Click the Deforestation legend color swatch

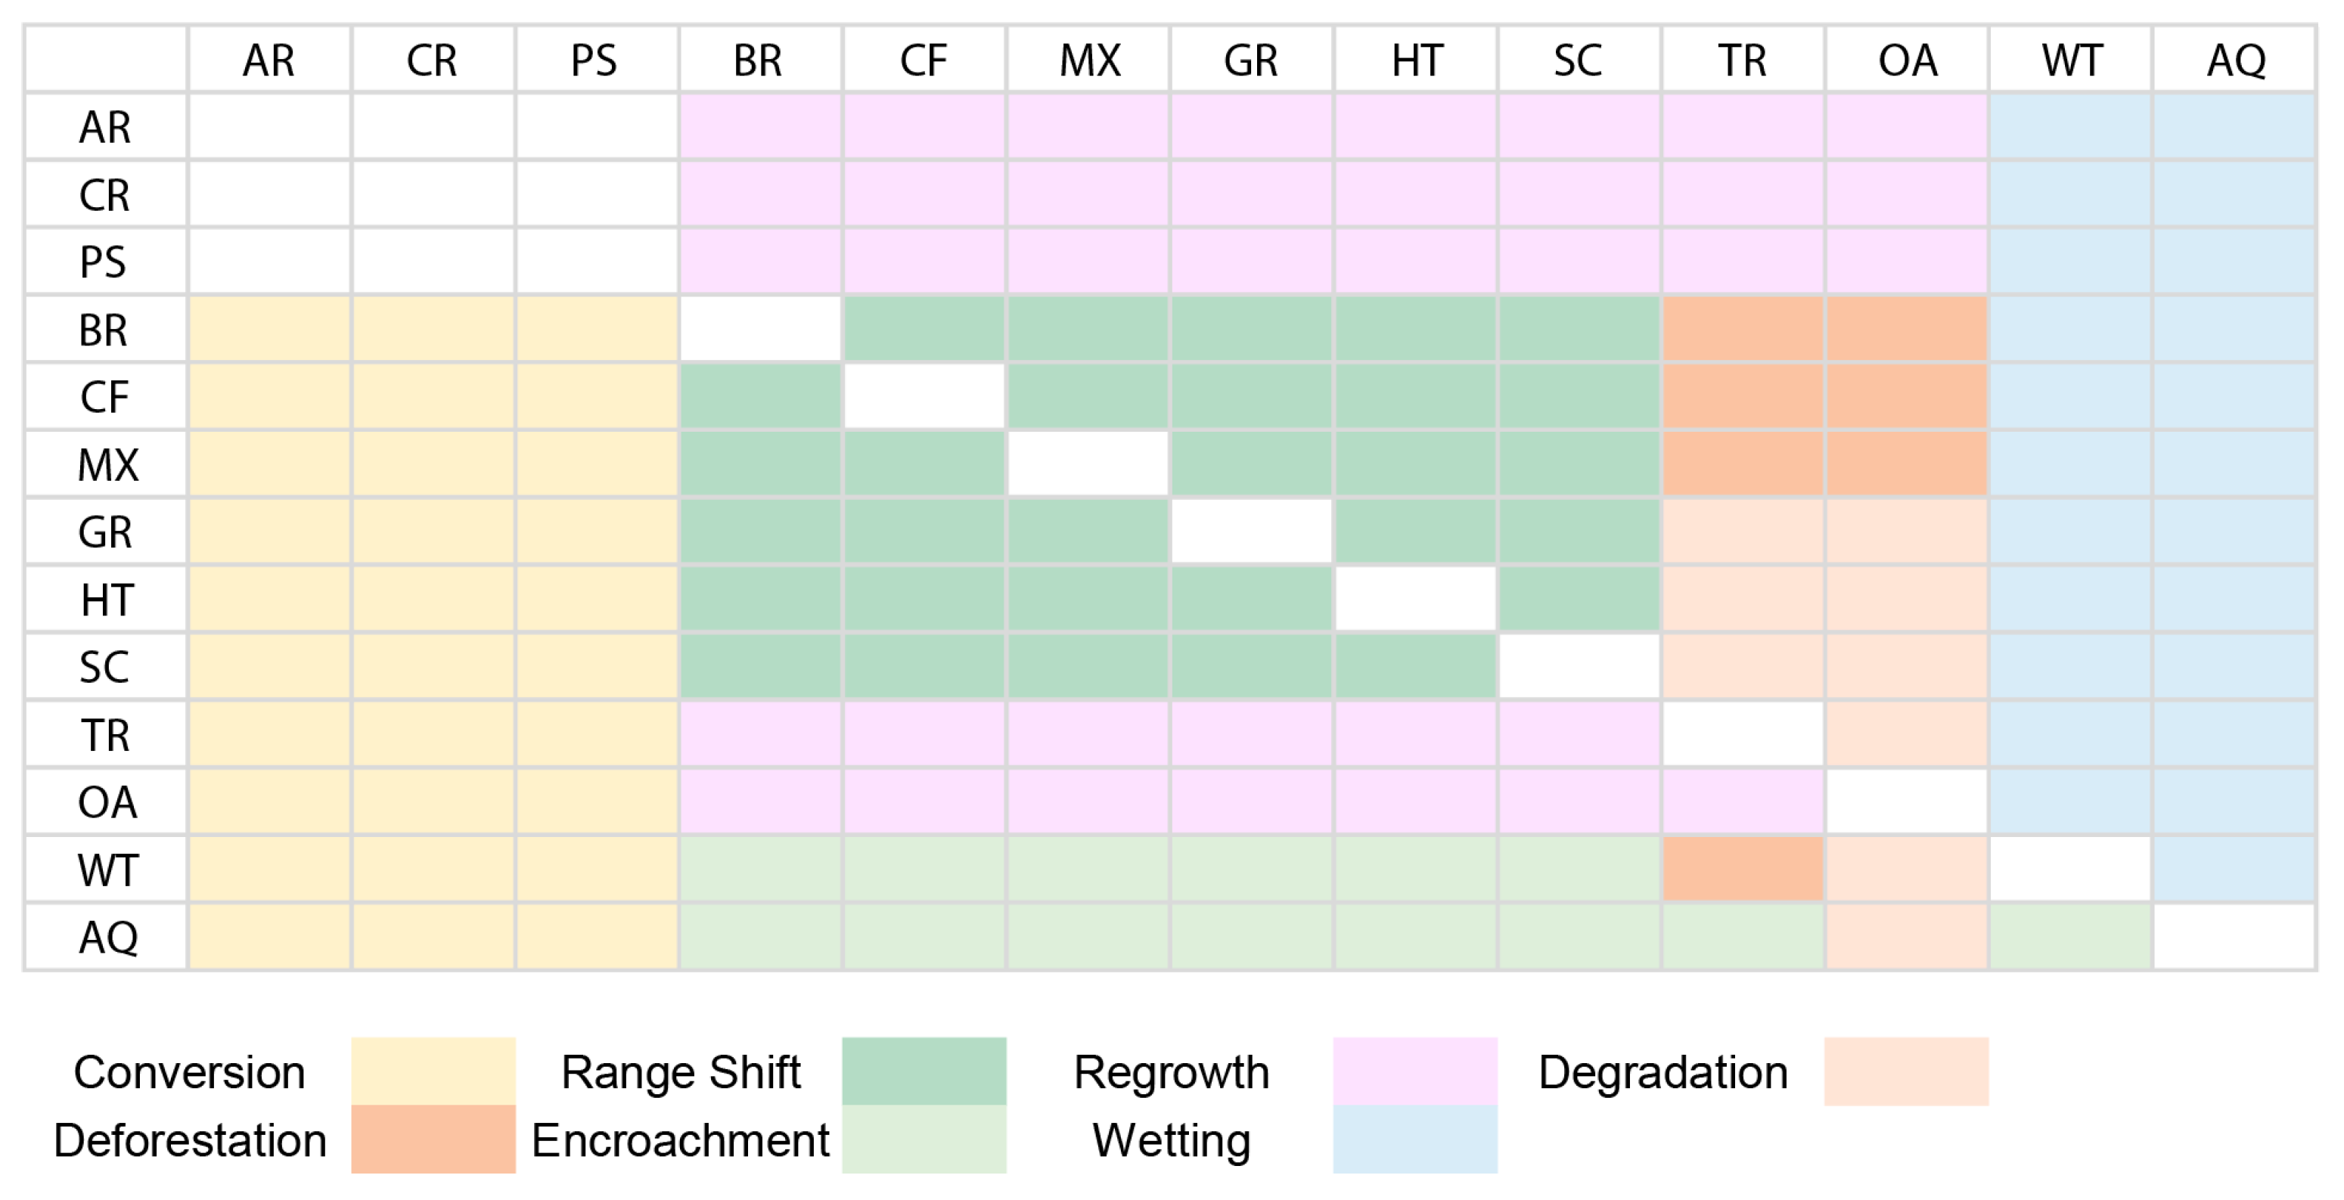pos(433,1139)
